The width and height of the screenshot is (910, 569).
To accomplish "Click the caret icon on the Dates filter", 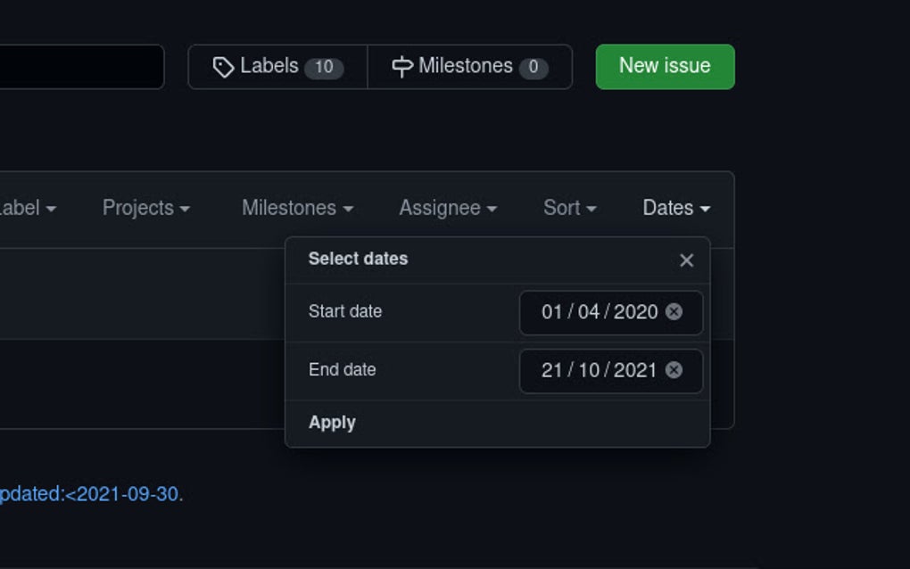I will [x=706, y=209].
